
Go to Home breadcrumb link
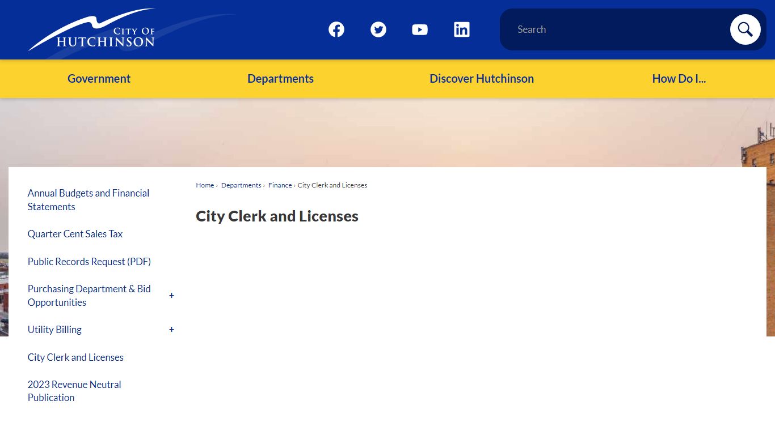click(205, 185)
